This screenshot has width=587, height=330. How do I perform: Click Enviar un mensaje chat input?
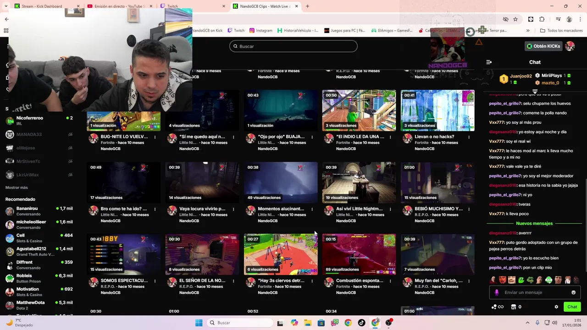coord(535,292)
